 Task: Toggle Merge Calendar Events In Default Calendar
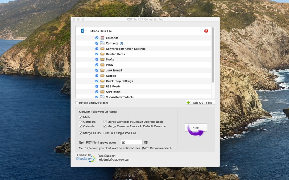[105, 126]
